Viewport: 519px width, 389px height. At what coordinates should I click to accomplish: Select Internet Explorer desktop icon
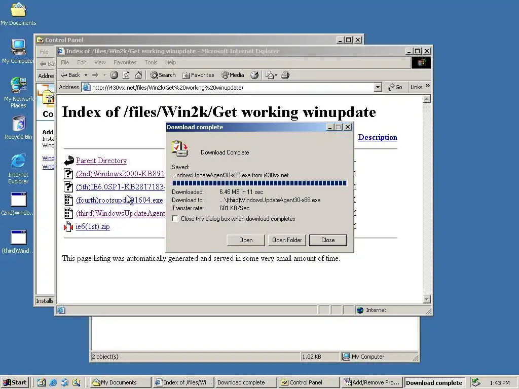click(18, 169)
